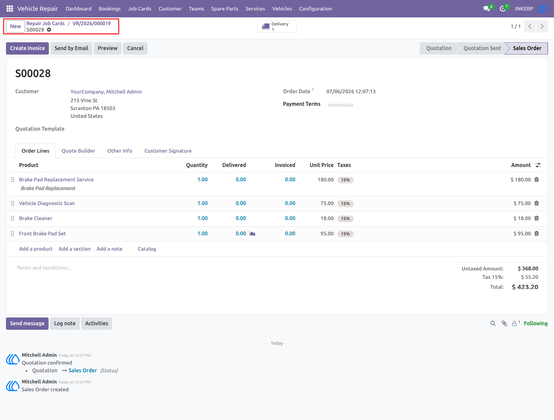Click the New record button
The height and width of the screenshot is (420, 554).
(16, 26)
